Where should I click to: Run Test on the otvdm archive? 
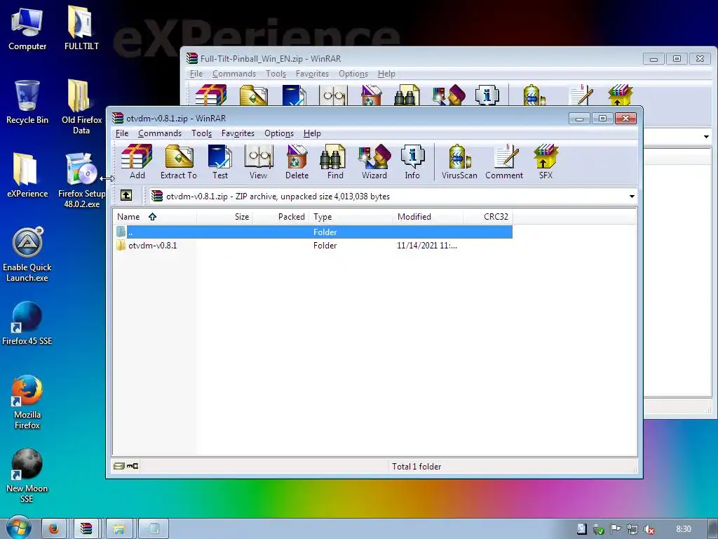coord(219,161)
